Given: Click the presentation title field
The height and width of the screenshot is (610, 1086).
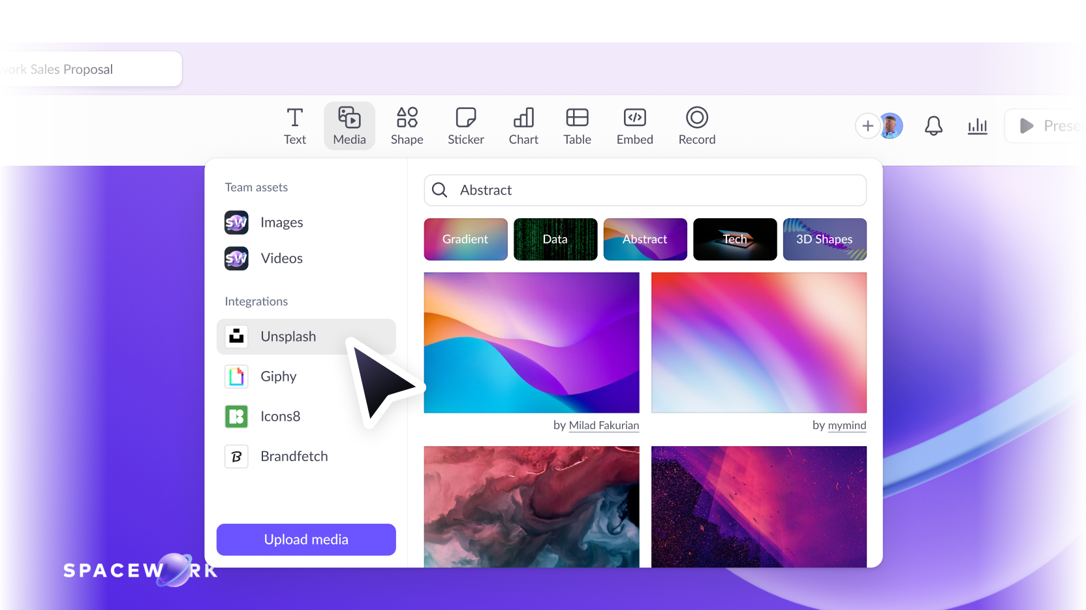Looking at the screenshot, I should pyautogui.click(x=90, y=69).
